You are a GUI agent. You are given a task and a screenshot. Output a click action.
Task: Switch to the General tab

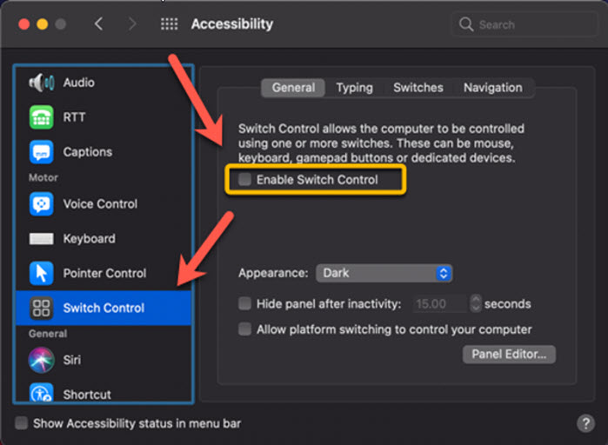point(293,88)
